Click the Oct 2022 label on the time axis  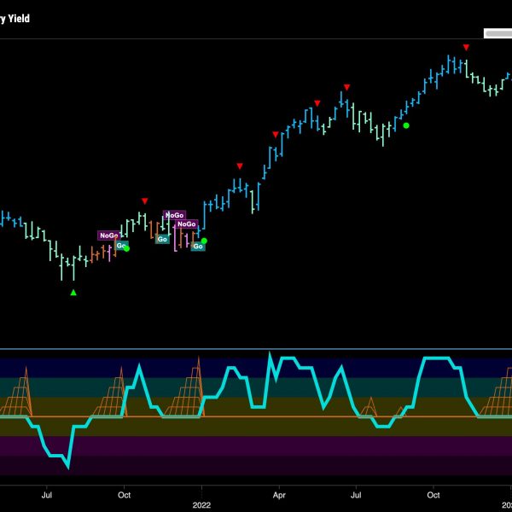[433, 495]
